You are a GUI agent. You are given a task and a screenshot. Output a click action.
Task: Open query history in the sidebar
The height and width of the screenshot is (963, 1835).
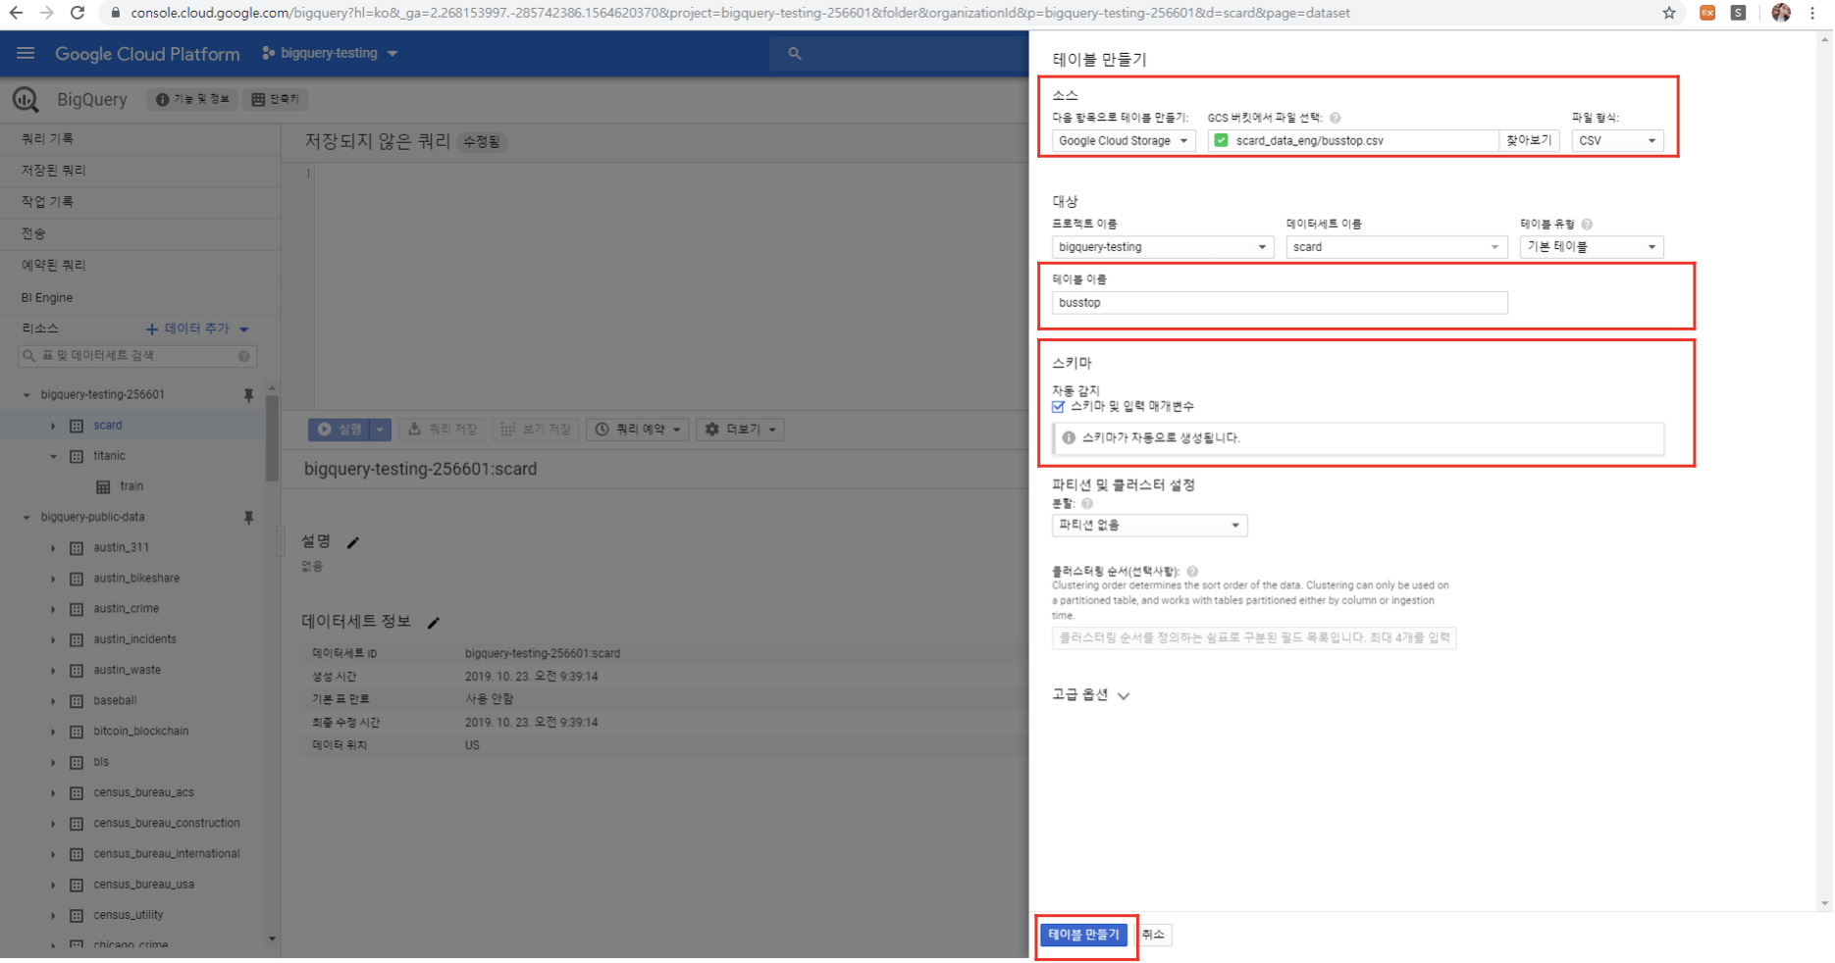click(x=47, y=139)
